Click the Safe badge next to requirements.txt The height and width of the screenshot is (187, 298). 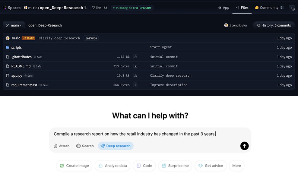(44, 85)
